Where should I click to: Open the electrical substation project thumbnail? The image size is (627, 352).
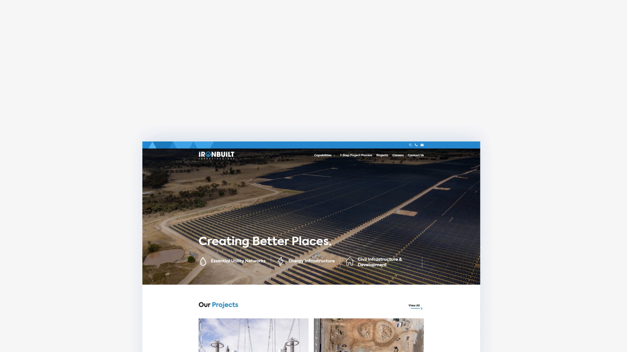(253, 335)
